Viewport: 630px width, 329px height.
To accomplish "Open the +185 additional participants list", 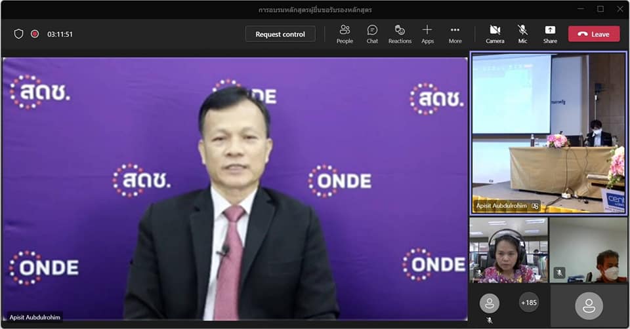I will tap(529, 303).
